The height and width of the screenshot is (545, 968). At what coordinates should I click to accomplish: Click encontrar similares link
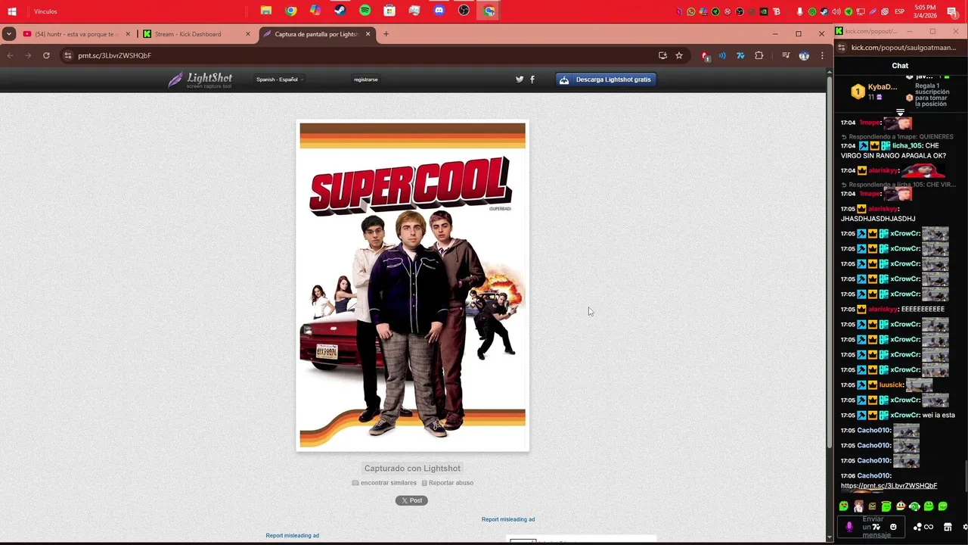pos(384,483)
